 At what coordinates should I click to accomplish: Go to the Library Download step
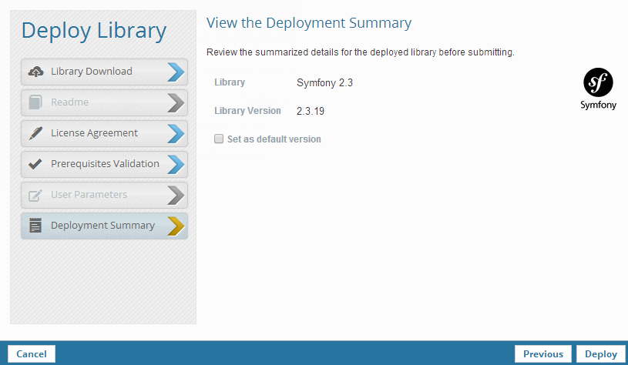[92, 72]
